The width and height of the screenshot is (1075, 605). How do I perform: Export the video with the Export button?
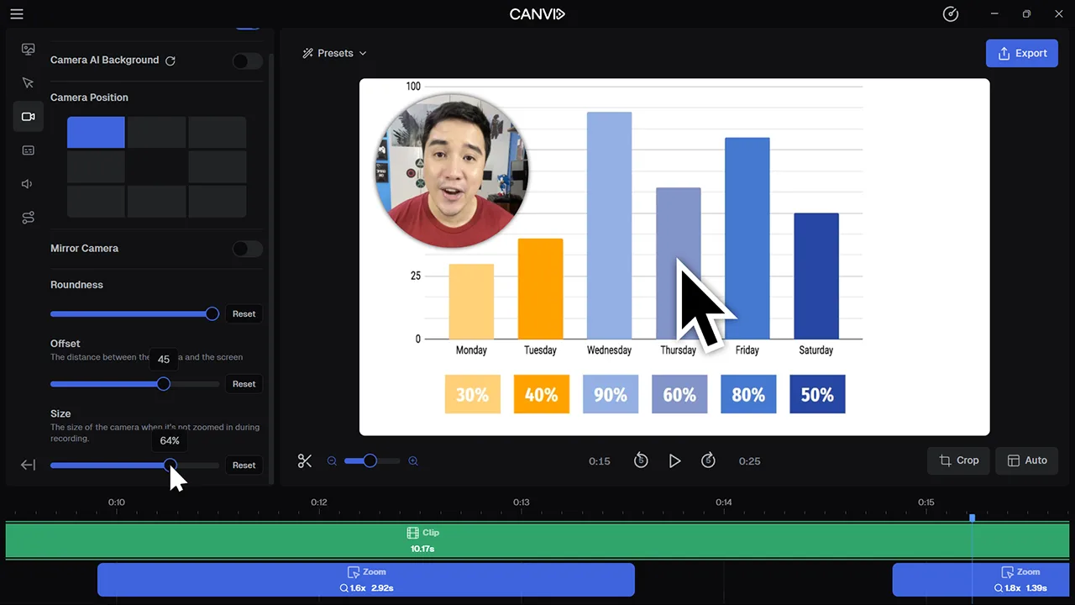click(x=1022, y=53)
